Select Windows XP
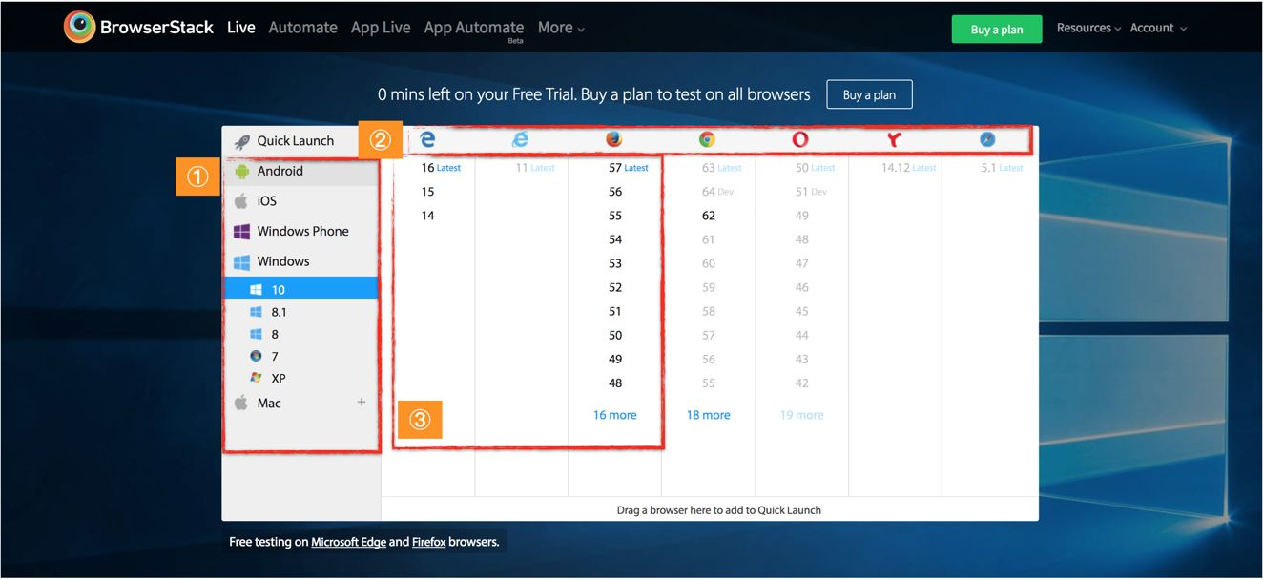This screenshot has width=1263, height=580. pos(300,378)
